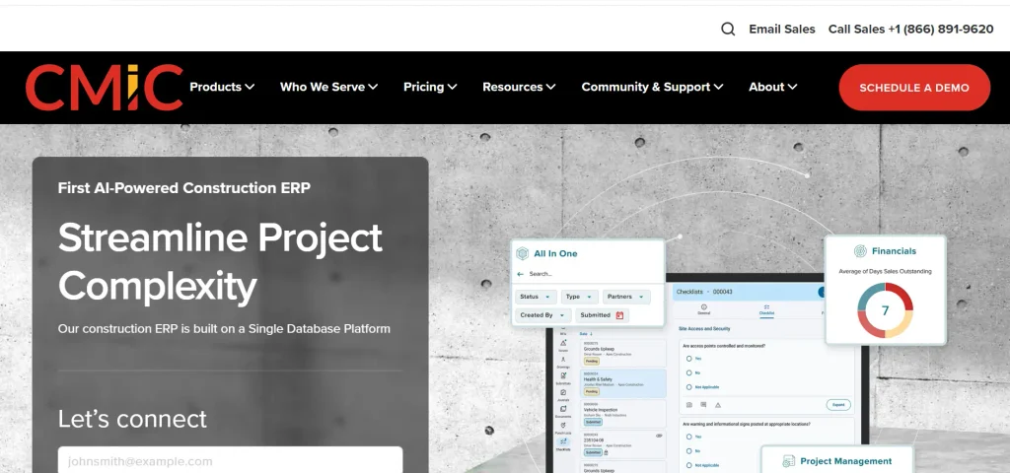Click the Financials card icon
Image resolution: width=1010 pixels, height=473 pixels.
point(860,251)
